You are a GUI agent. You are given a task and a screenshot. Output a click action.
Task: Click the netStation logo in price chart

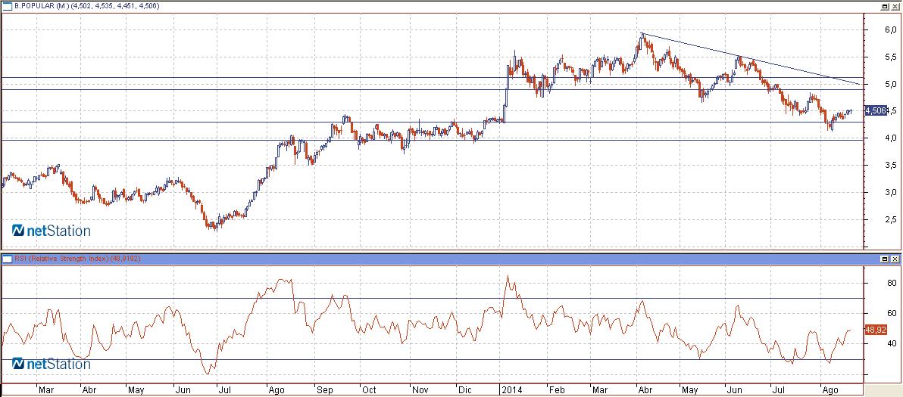tap(52, 231)
